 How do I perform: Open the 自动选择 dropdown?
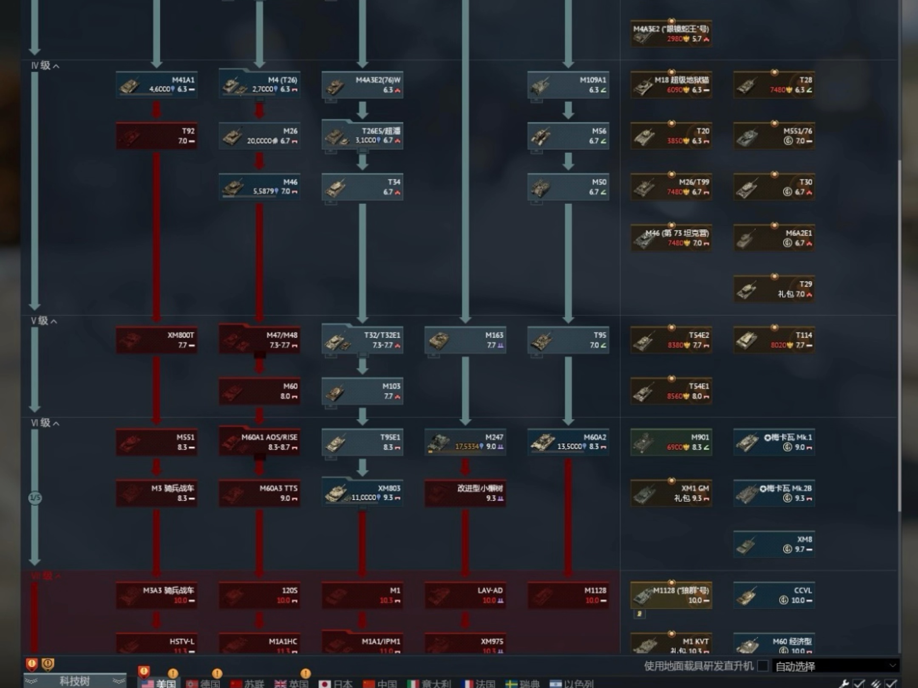(x=835, y=666)
